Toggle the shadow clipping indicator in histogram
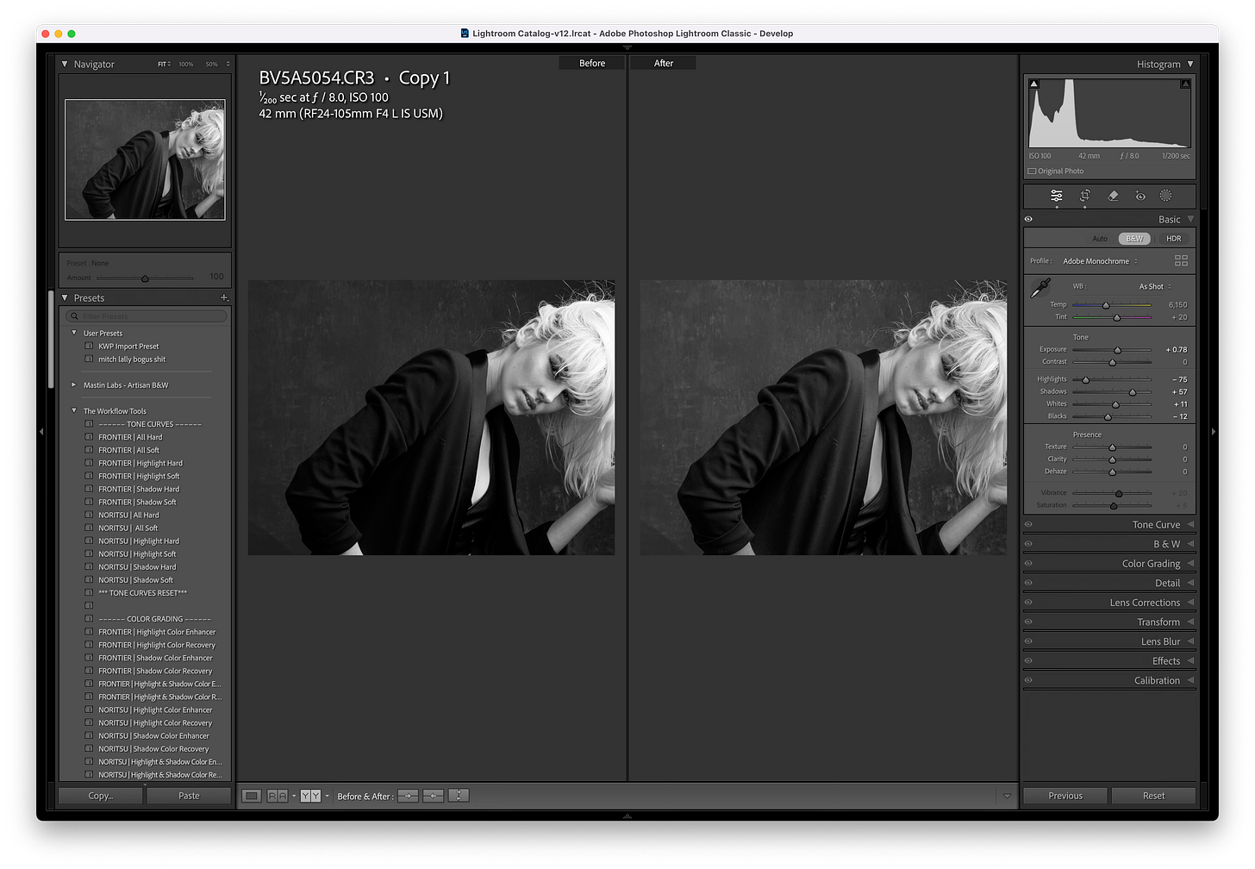 coord(1033,82)
